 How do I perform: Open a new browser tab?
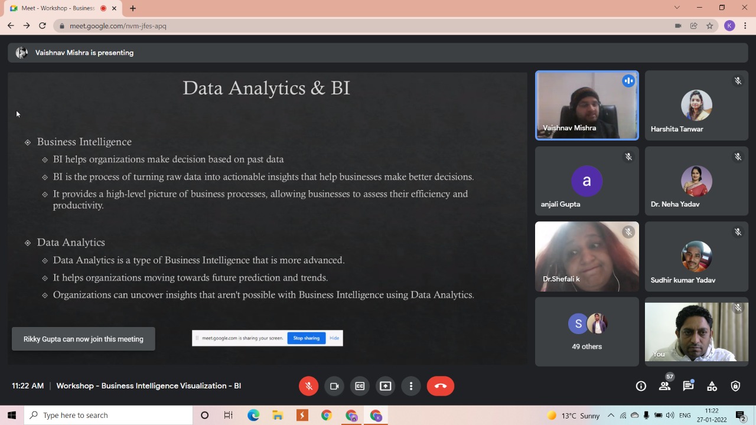133,8
